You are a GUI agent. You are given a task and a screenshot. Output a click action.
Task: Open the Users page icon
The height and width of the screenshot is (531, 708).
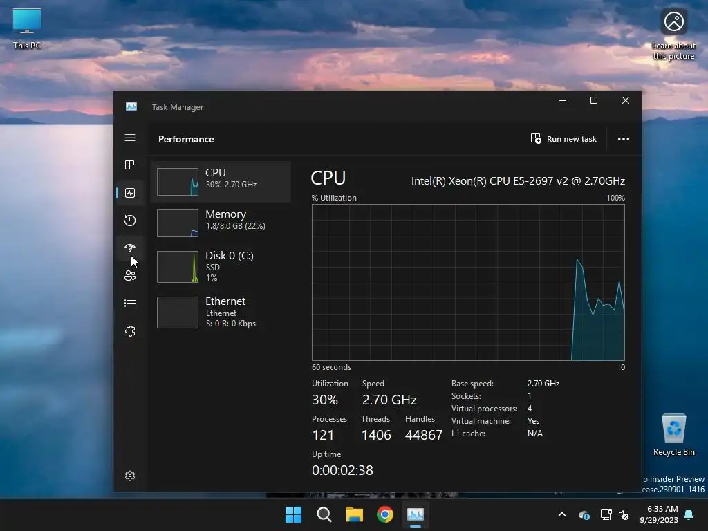(130, 275)
